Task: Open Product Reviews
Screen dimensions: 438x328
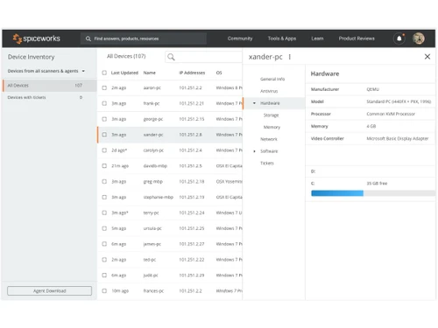Action: [x=357, y=38]
